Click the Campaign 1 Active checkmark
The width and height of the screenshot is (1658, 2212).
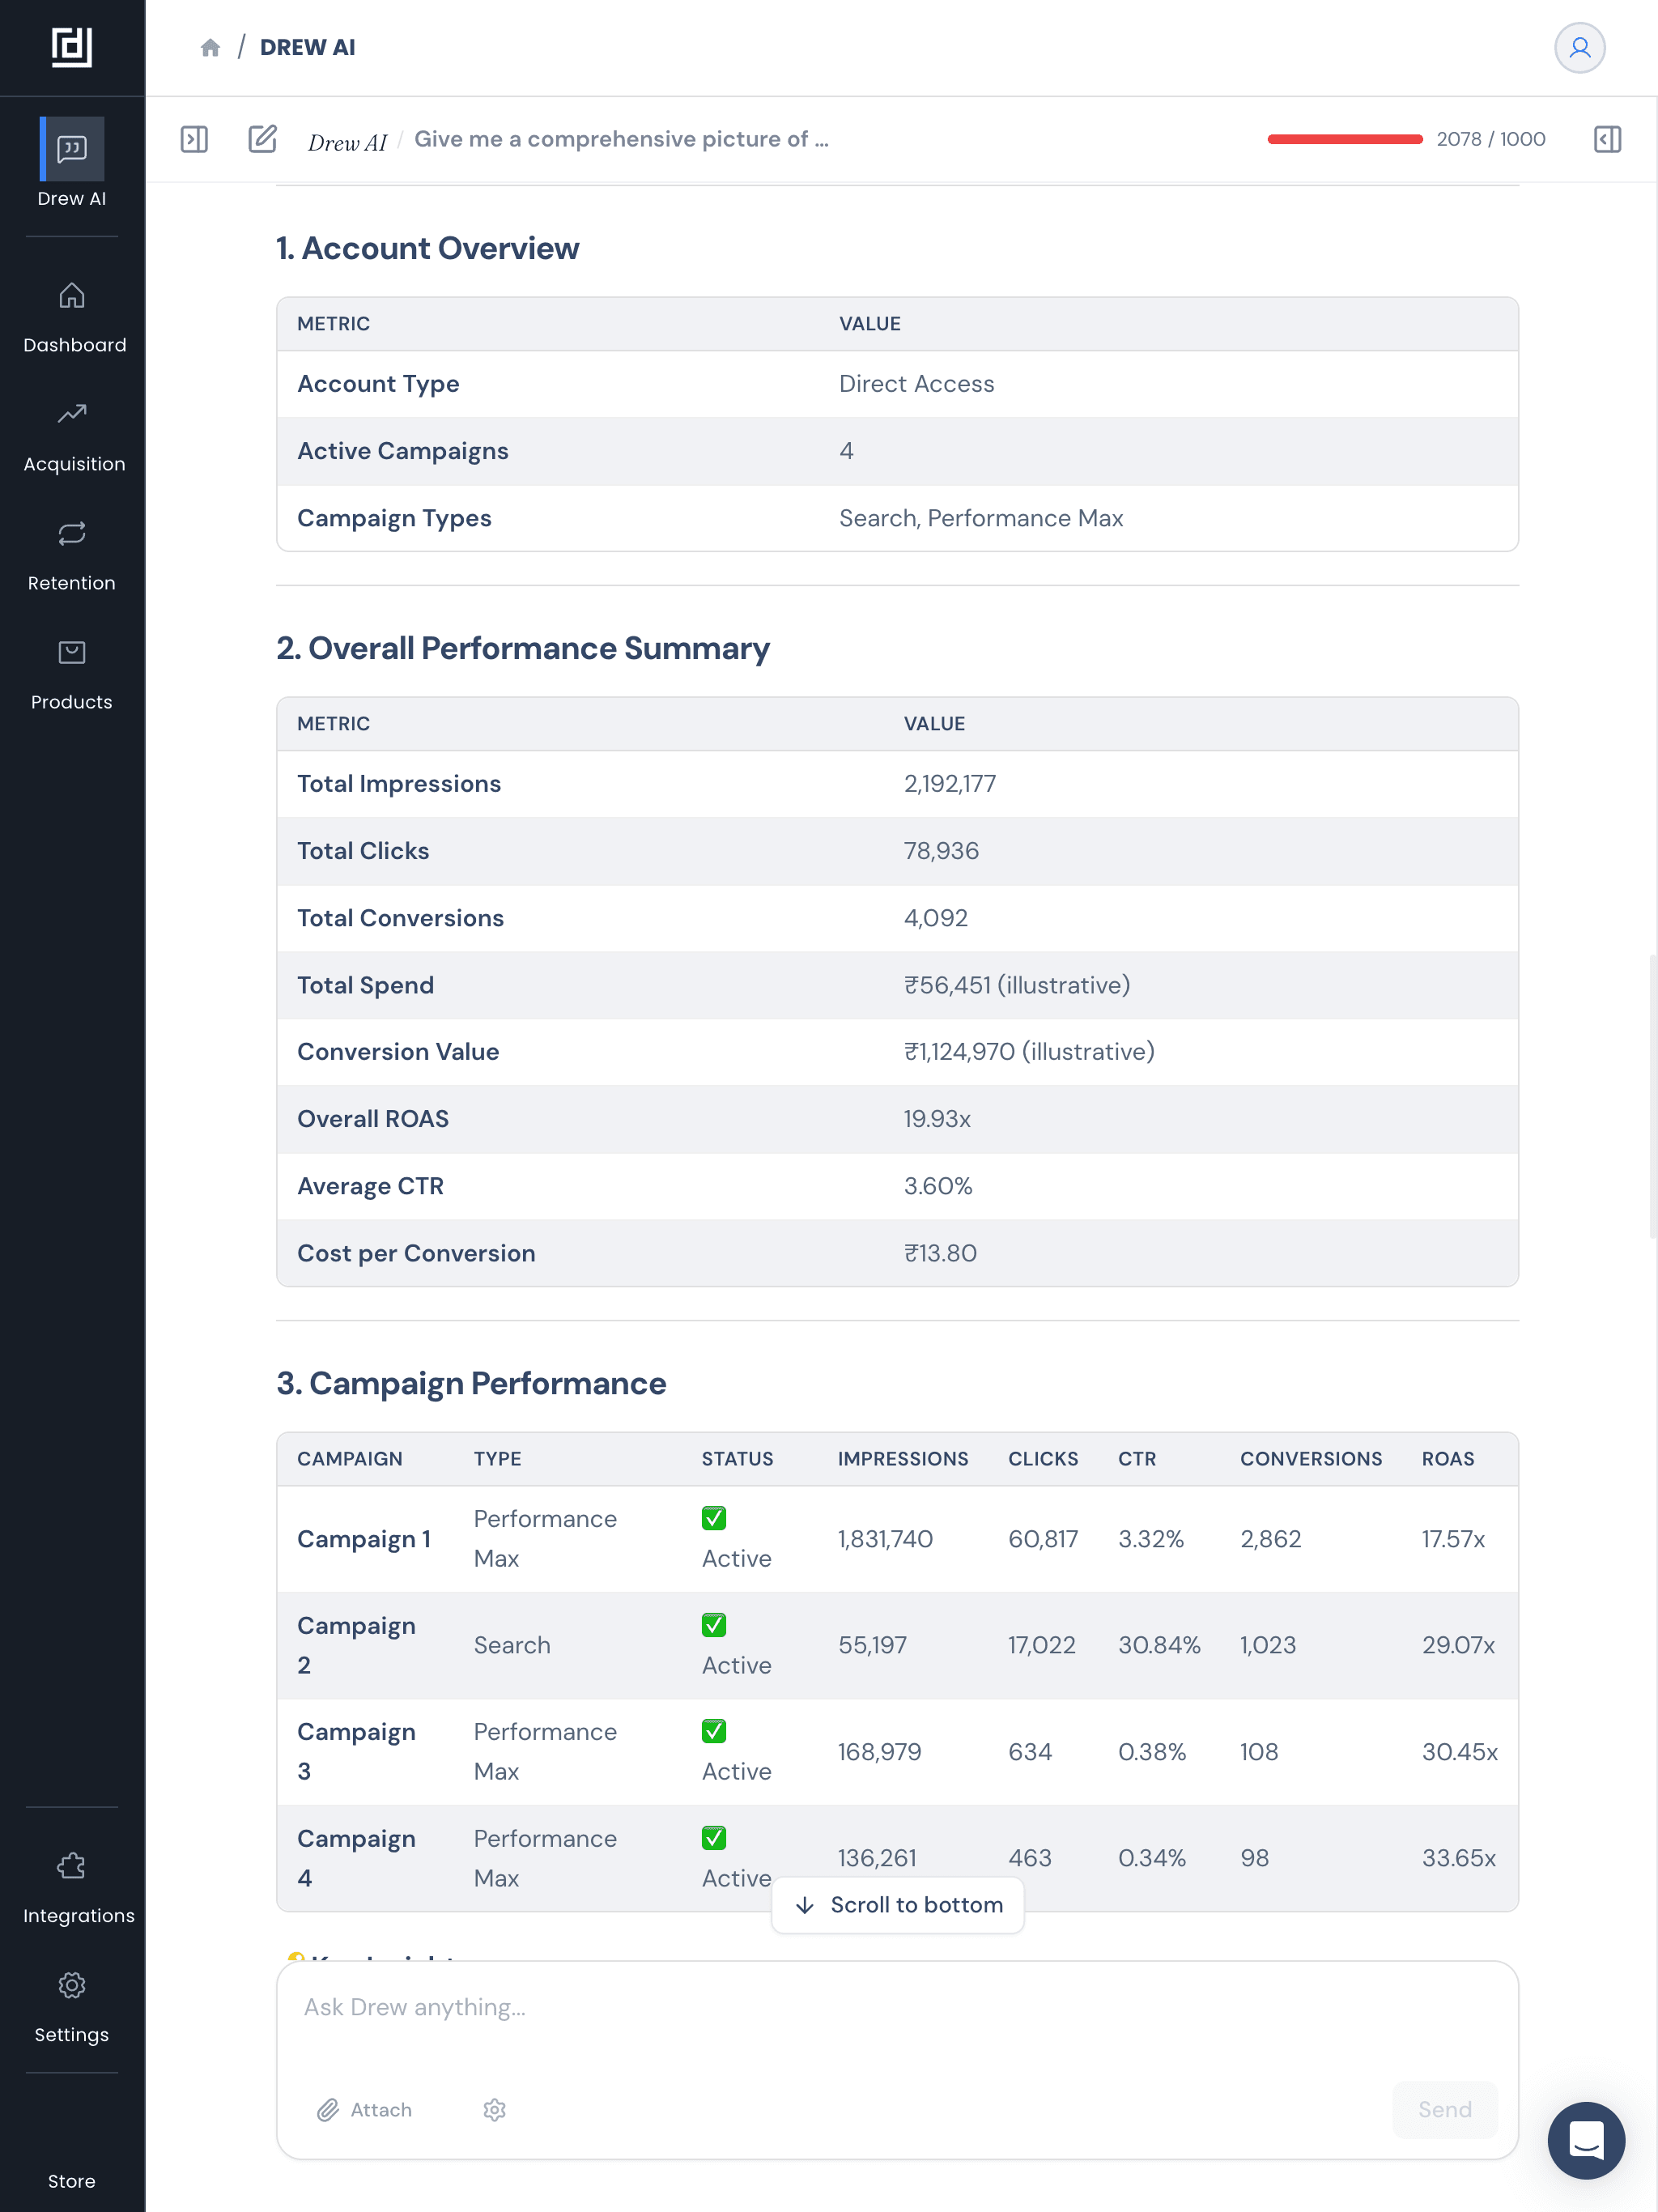click(x=714, y=1518)
